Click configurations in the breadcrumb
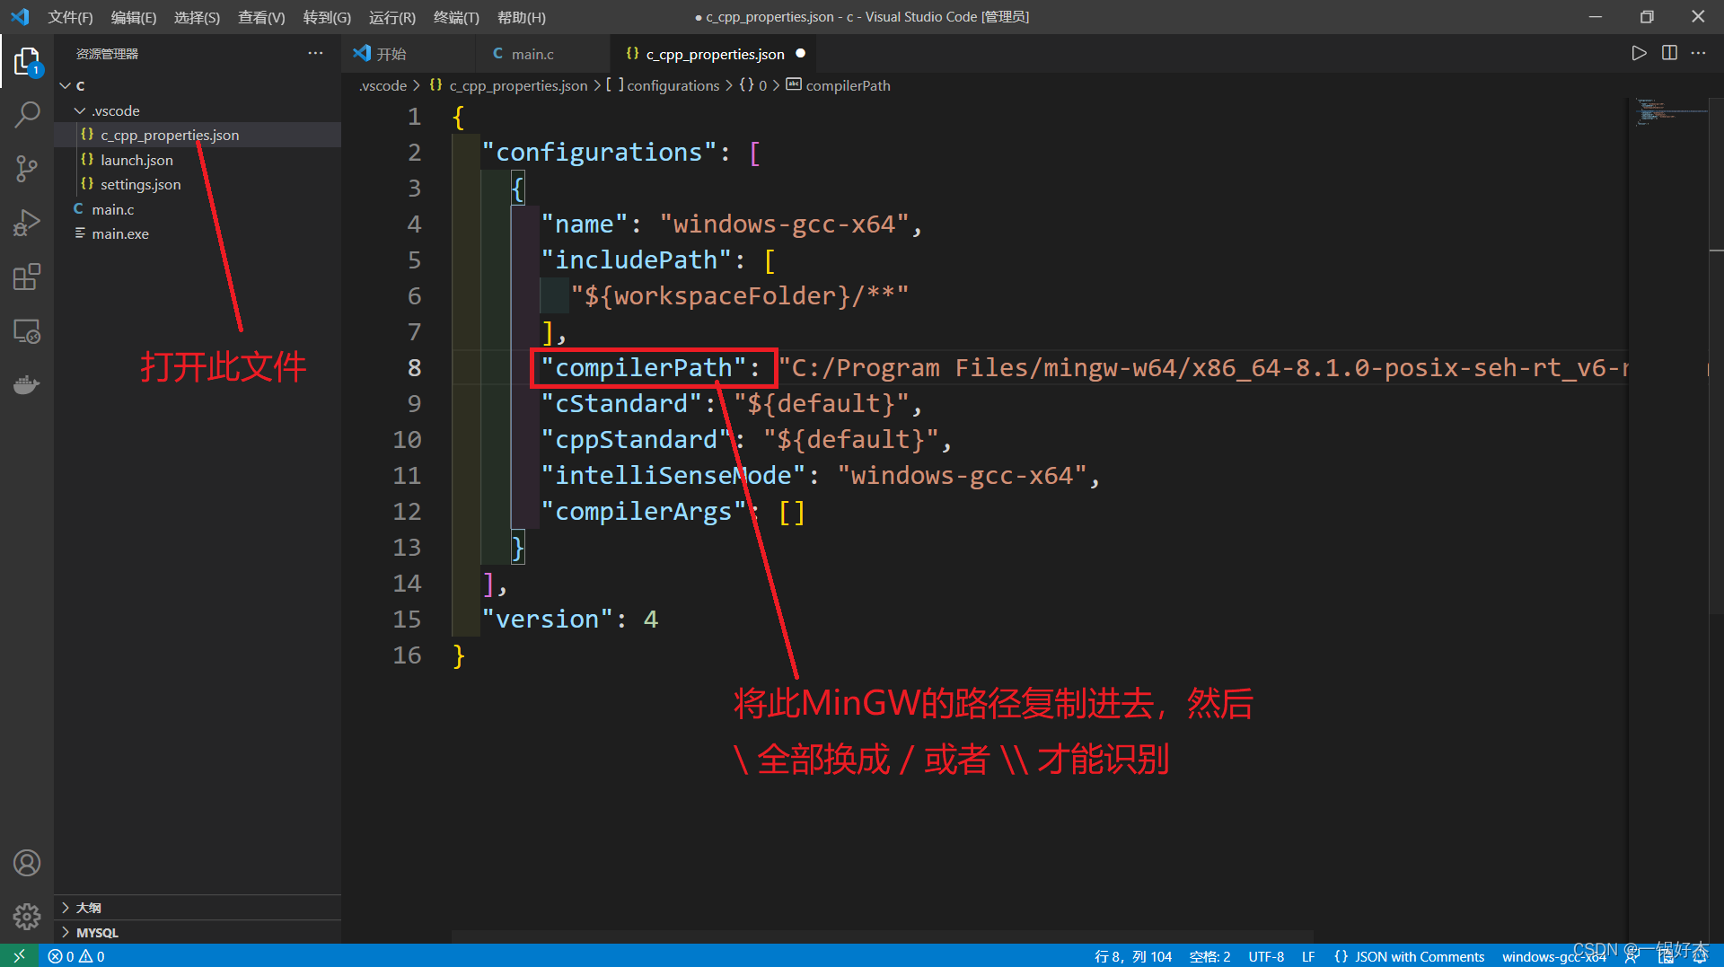Image resolution: width=1724 pixels, height=967 pixels. (x=664, y=85)
